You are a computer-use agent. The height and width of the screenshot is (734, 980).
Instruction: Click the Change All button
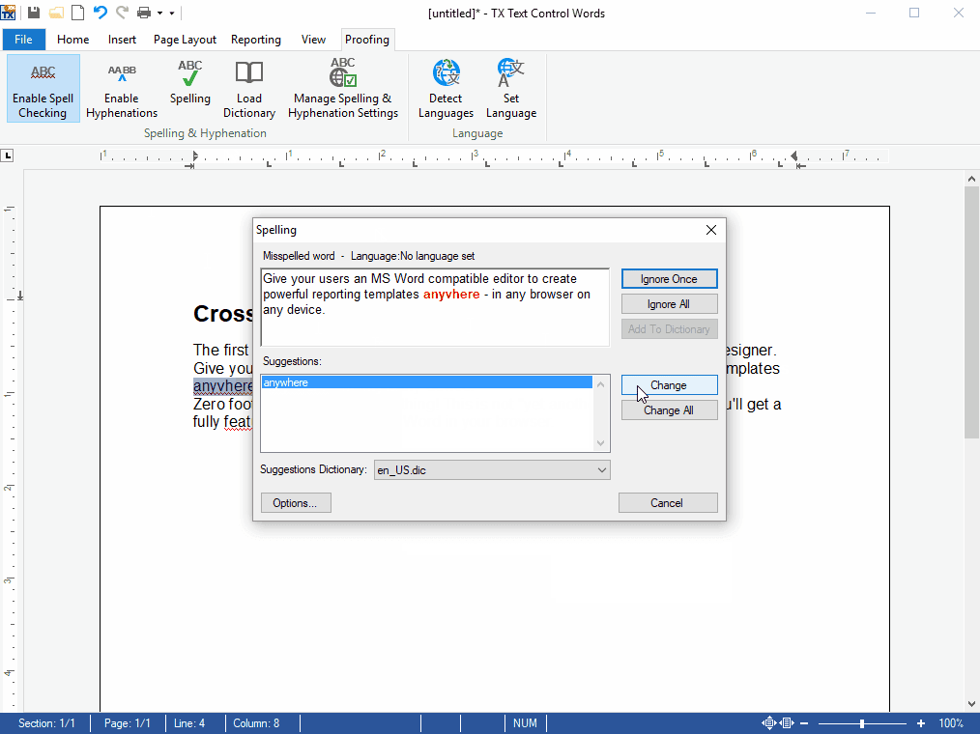pyautogui.click(x=669, y=409)
